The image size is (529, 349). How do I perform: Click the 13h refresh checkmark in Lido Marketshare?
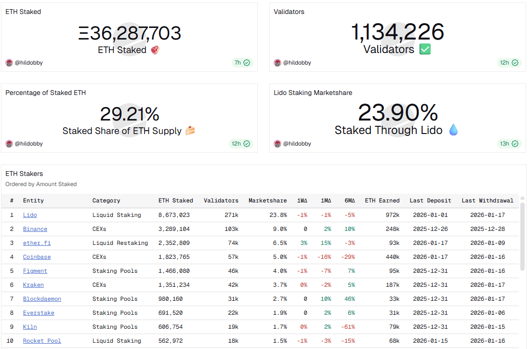click(515, 144)
